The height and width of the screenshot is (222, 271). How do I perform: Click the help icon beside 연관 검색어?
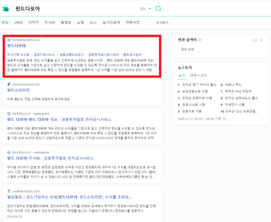coord(200,40)
